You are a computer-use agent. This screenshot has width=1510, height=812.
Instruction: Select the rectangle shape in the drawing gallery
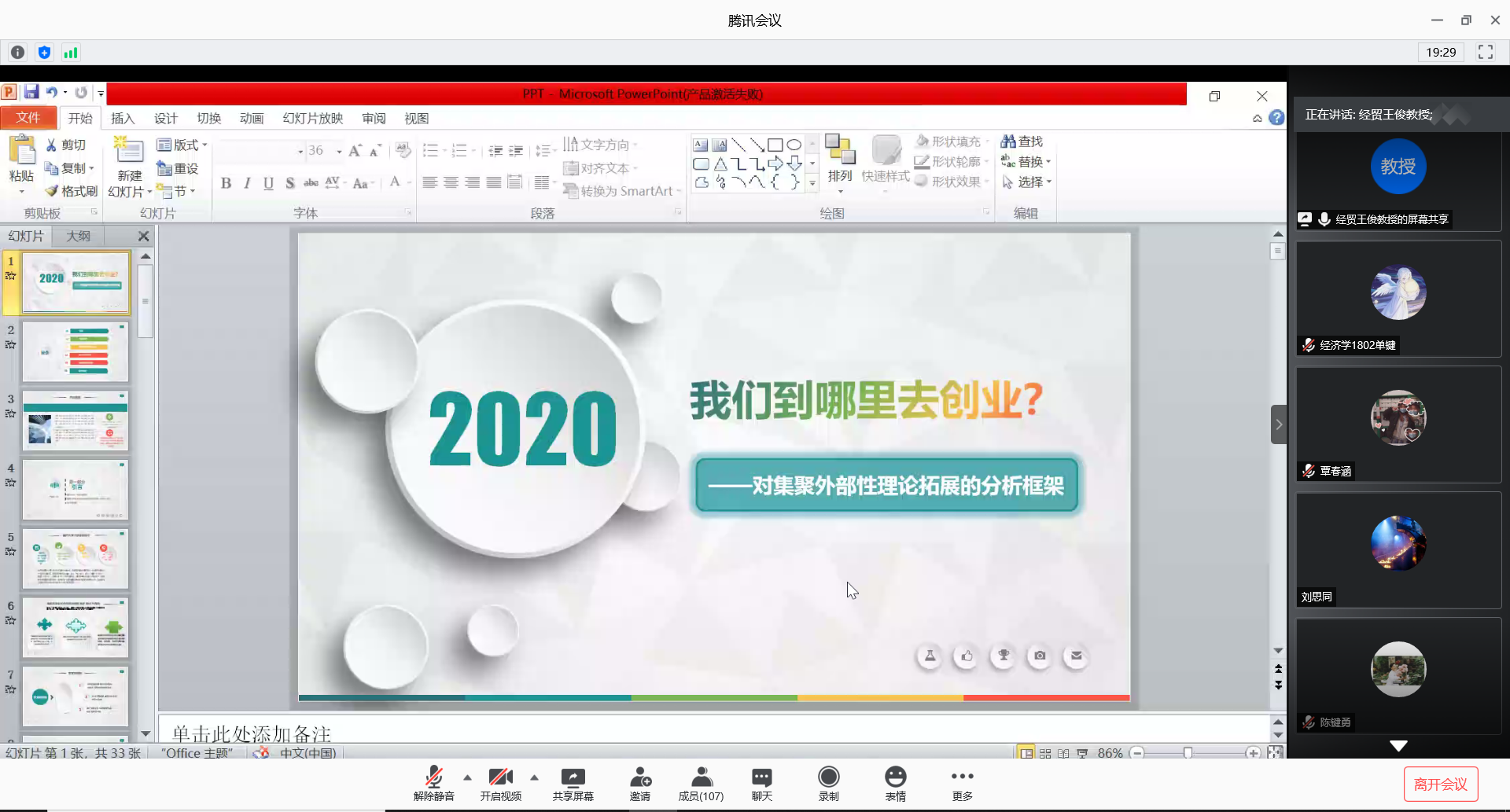point(777,144)
